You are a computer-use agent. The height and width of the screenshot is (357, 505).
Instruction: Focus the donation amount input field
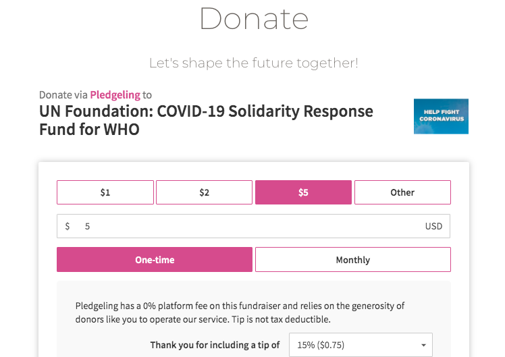253,226
